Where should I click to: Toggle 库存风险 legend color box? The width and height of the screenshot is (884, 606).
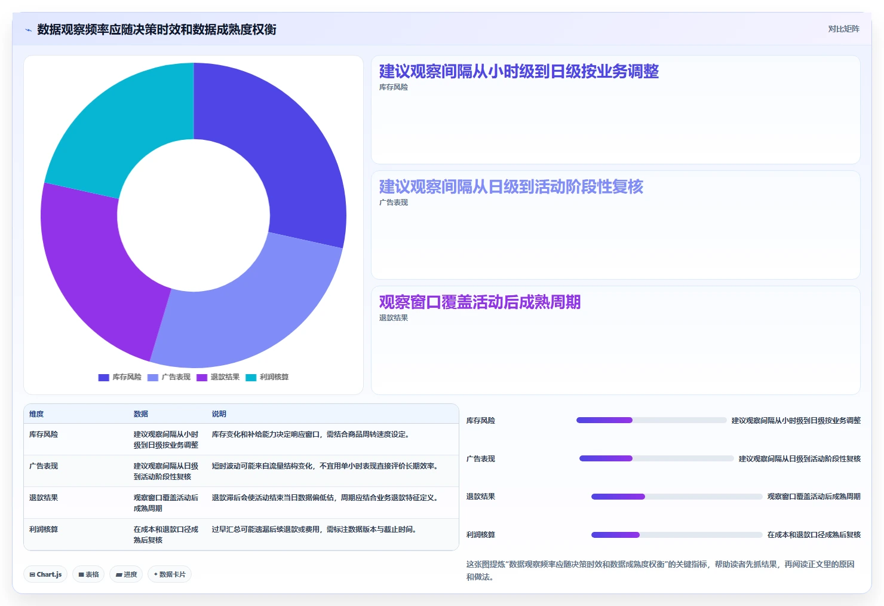[103, 377]
